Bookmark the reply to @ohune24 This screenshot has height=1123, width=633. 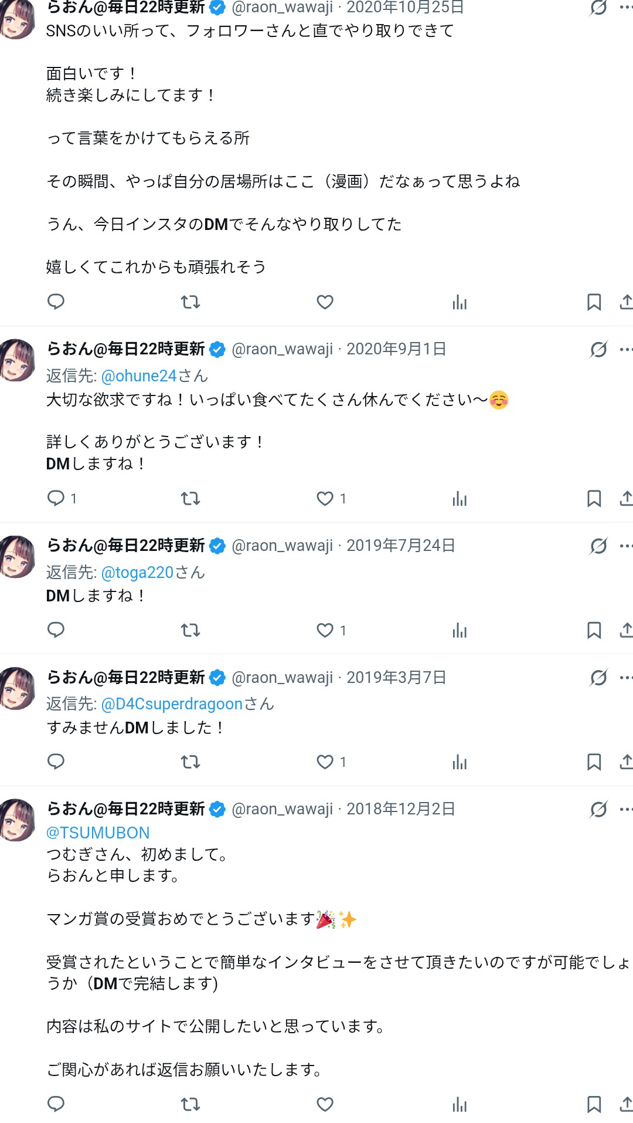(x=594, y=499)
